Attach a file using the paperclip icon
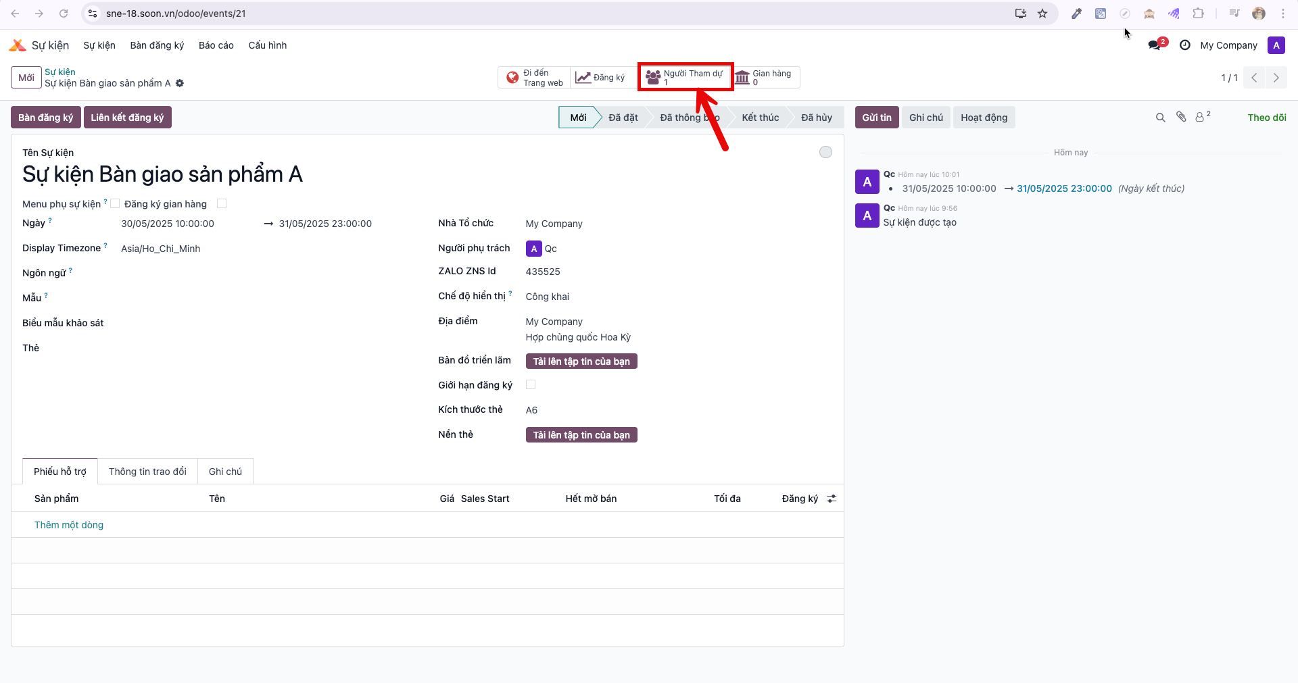Image resolution: width=1298 pixels, height=683 pixels. click(1181, 117)
